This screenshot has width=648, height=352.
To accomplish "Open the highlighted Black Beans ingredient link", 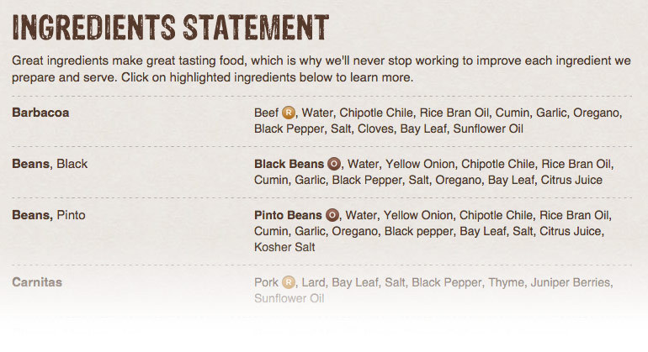I will point(289,164).
